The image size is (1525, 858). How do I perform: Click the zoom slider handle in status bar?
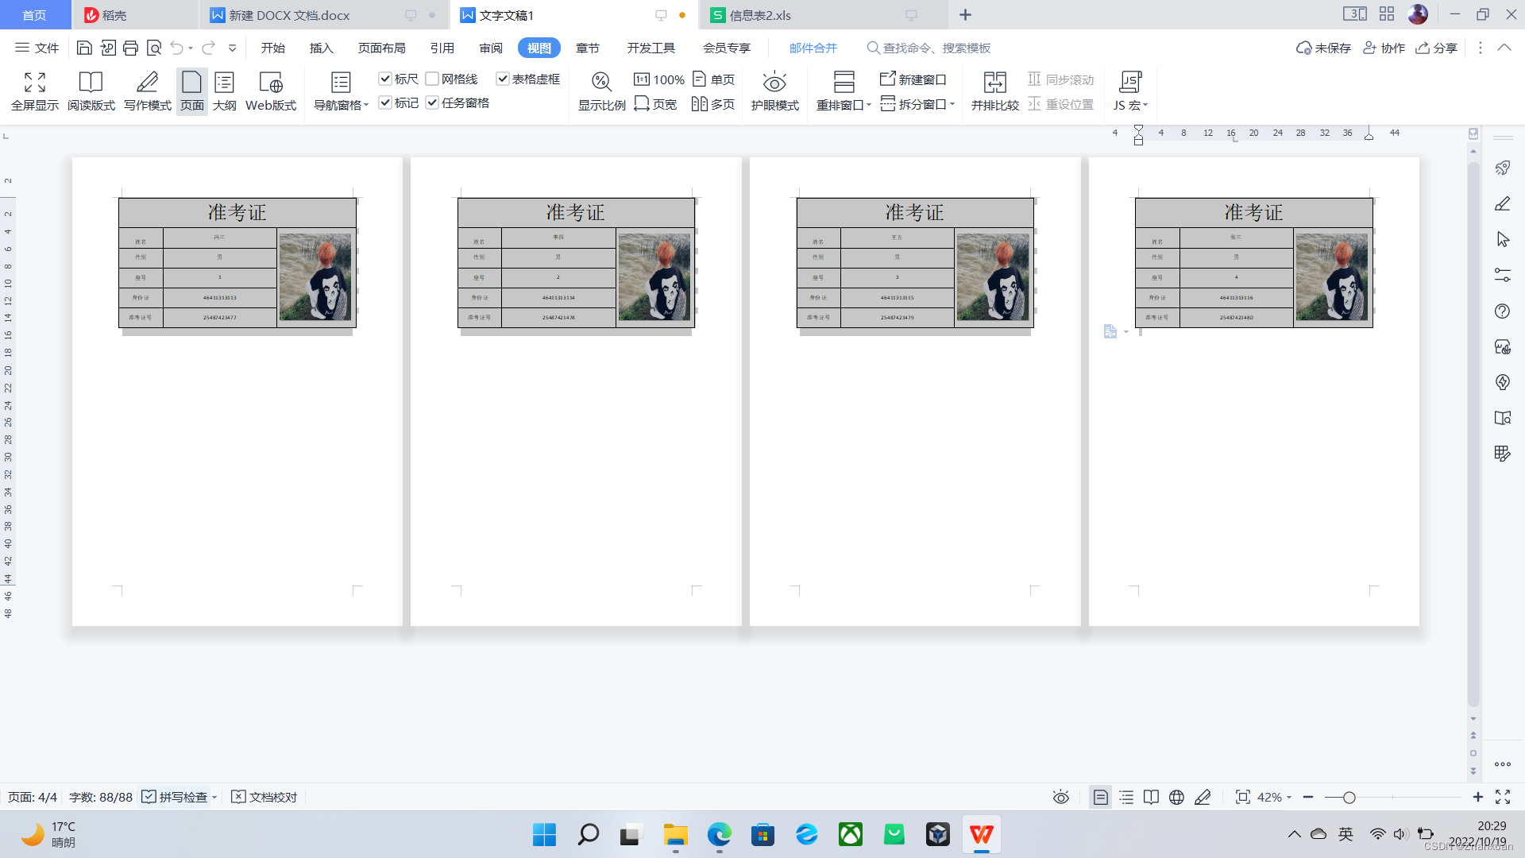[x=1349, y=797]
